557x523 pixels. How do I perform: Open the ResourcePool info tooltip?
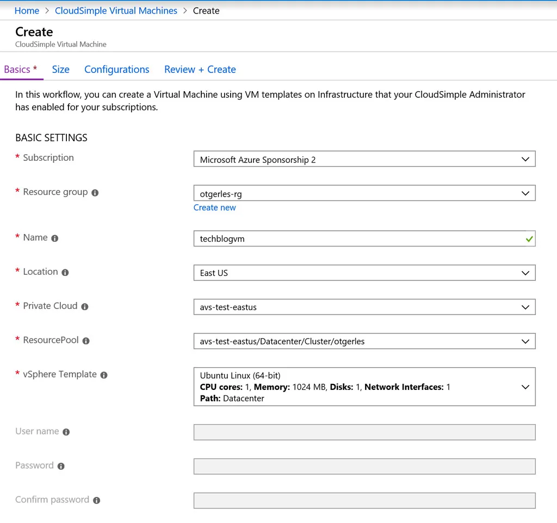pyautogui.click(x=85, y=341)
